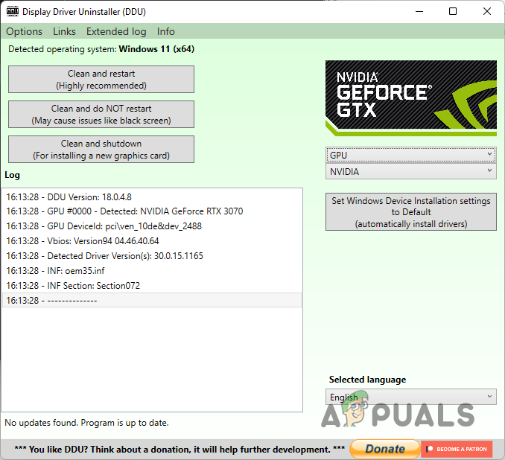505x460 pixels.
Task: Set Windows Device Installation settings to Default
Action: 411,212
